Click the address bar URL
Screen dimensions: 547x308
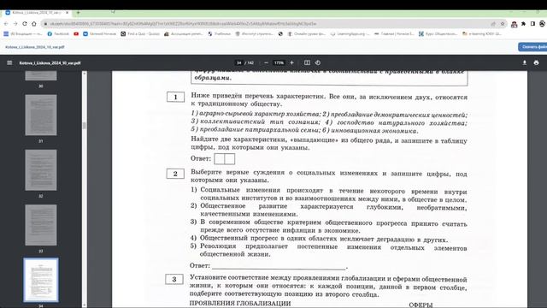pyautogui.click(x=183, y=24)
